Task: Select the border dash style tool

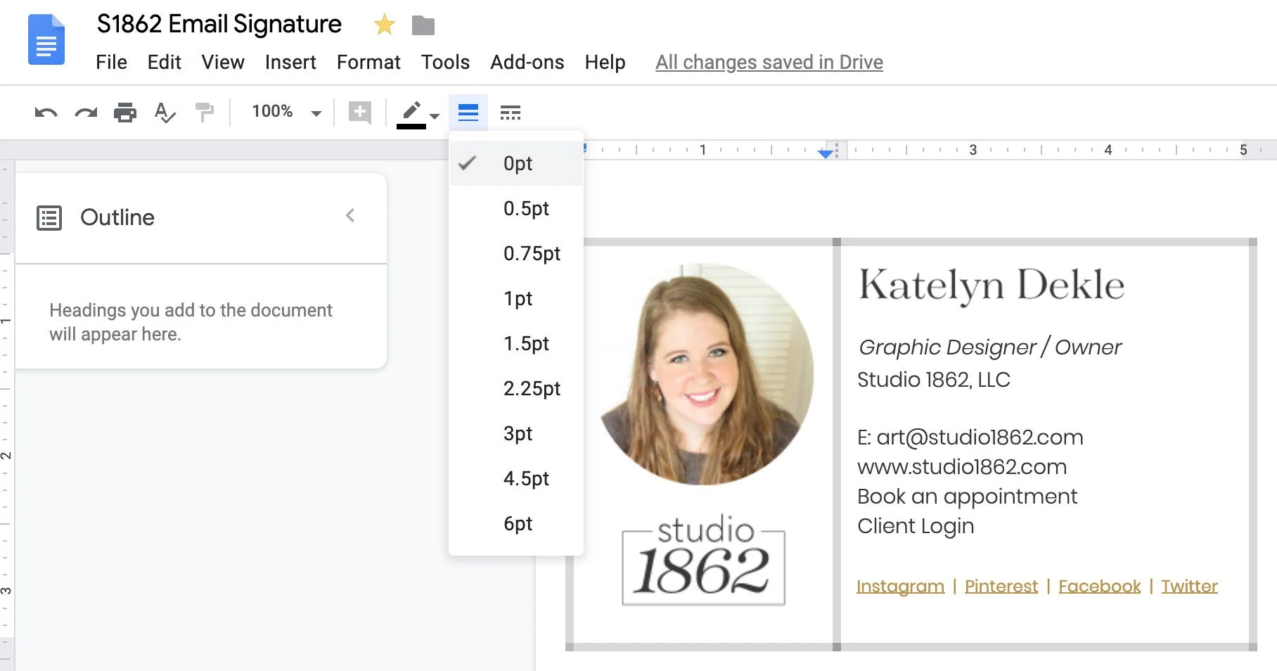Action: pyautogui.click(x=511, y=112)
